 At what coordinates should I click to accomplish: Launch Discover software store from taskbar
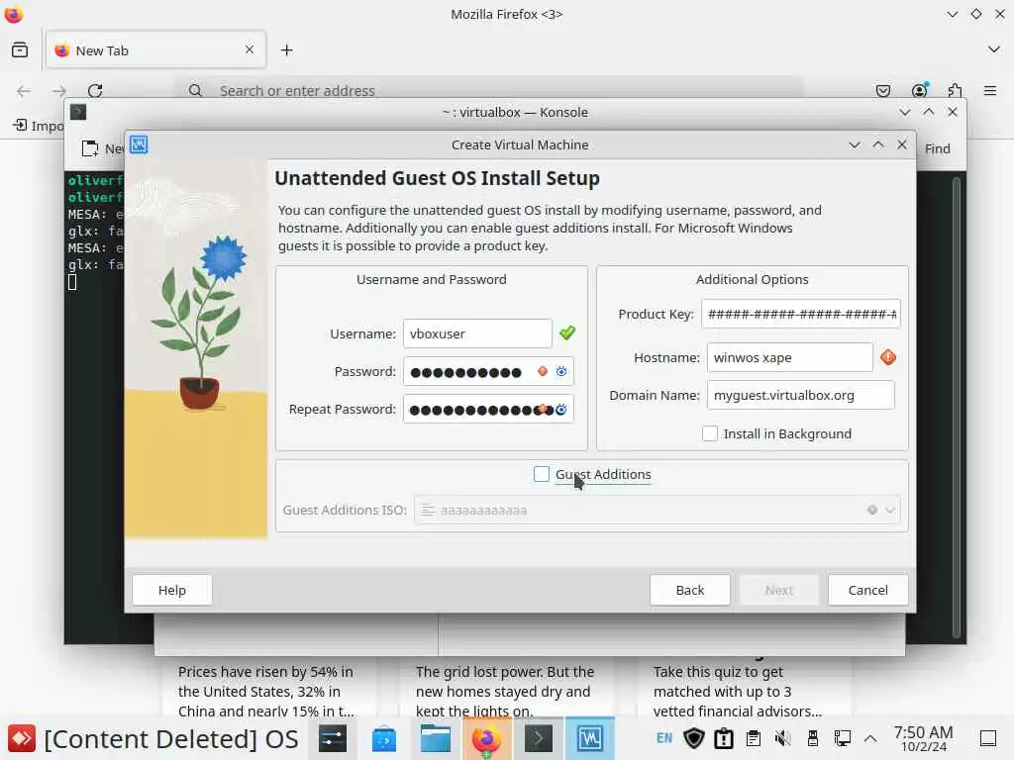click(x=384, y=738)
